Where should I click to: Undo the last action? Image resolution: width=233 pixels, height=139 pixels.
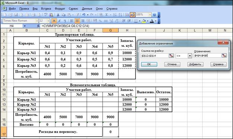[84, 15]
